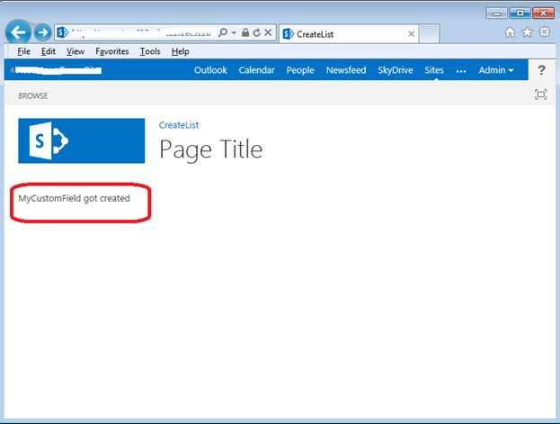Open the View menu

76,51
